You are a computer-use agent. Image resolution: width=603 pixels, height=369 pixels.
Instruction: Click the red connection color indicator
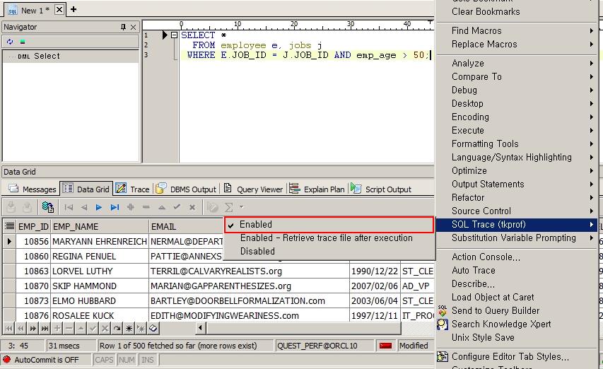(x=385, y=346)
